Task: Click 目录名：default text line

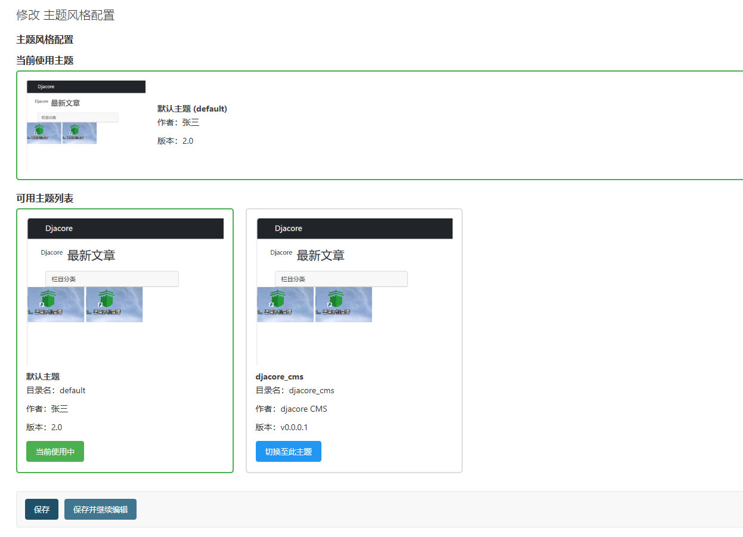Action: 56,390
